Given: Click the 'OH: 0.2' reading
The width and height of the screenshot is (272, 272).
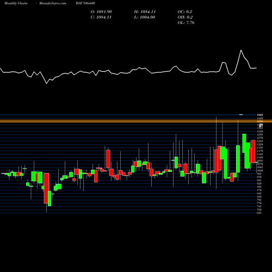Looking at the screenshot, I should coord(185,17).
